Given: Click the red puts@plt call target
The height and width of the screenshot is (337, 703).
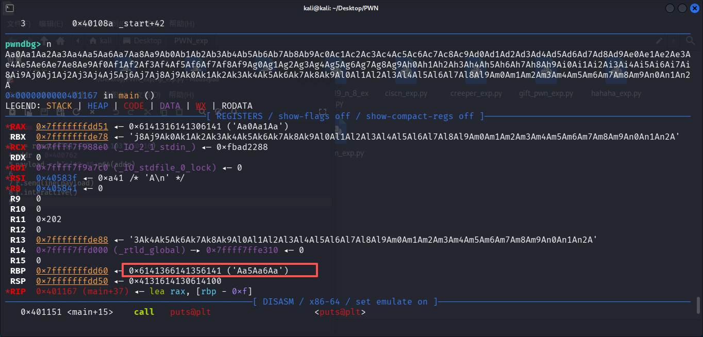Looking at the screenshot, I should 190,312.
